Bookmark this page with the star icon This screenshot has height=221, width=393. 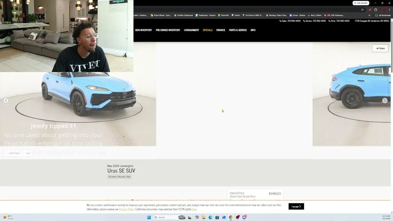[362, 10]
